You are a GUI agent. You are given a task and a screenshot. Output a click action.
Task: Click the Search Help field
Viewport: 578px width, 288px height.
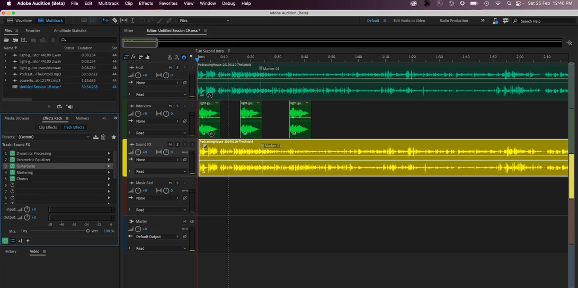tap(543, 21)
